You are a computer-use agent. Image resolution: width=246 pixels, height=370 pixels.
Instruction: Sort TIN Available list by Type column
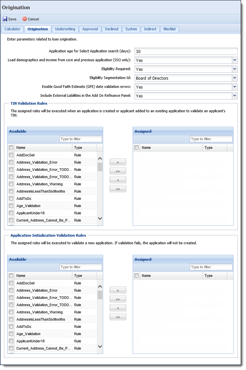84,147
